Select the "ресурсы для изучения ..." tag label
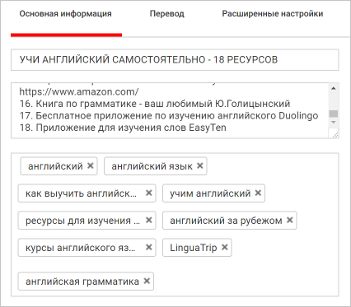This screenshot has width=351, height=307. [x=82, y=221]
